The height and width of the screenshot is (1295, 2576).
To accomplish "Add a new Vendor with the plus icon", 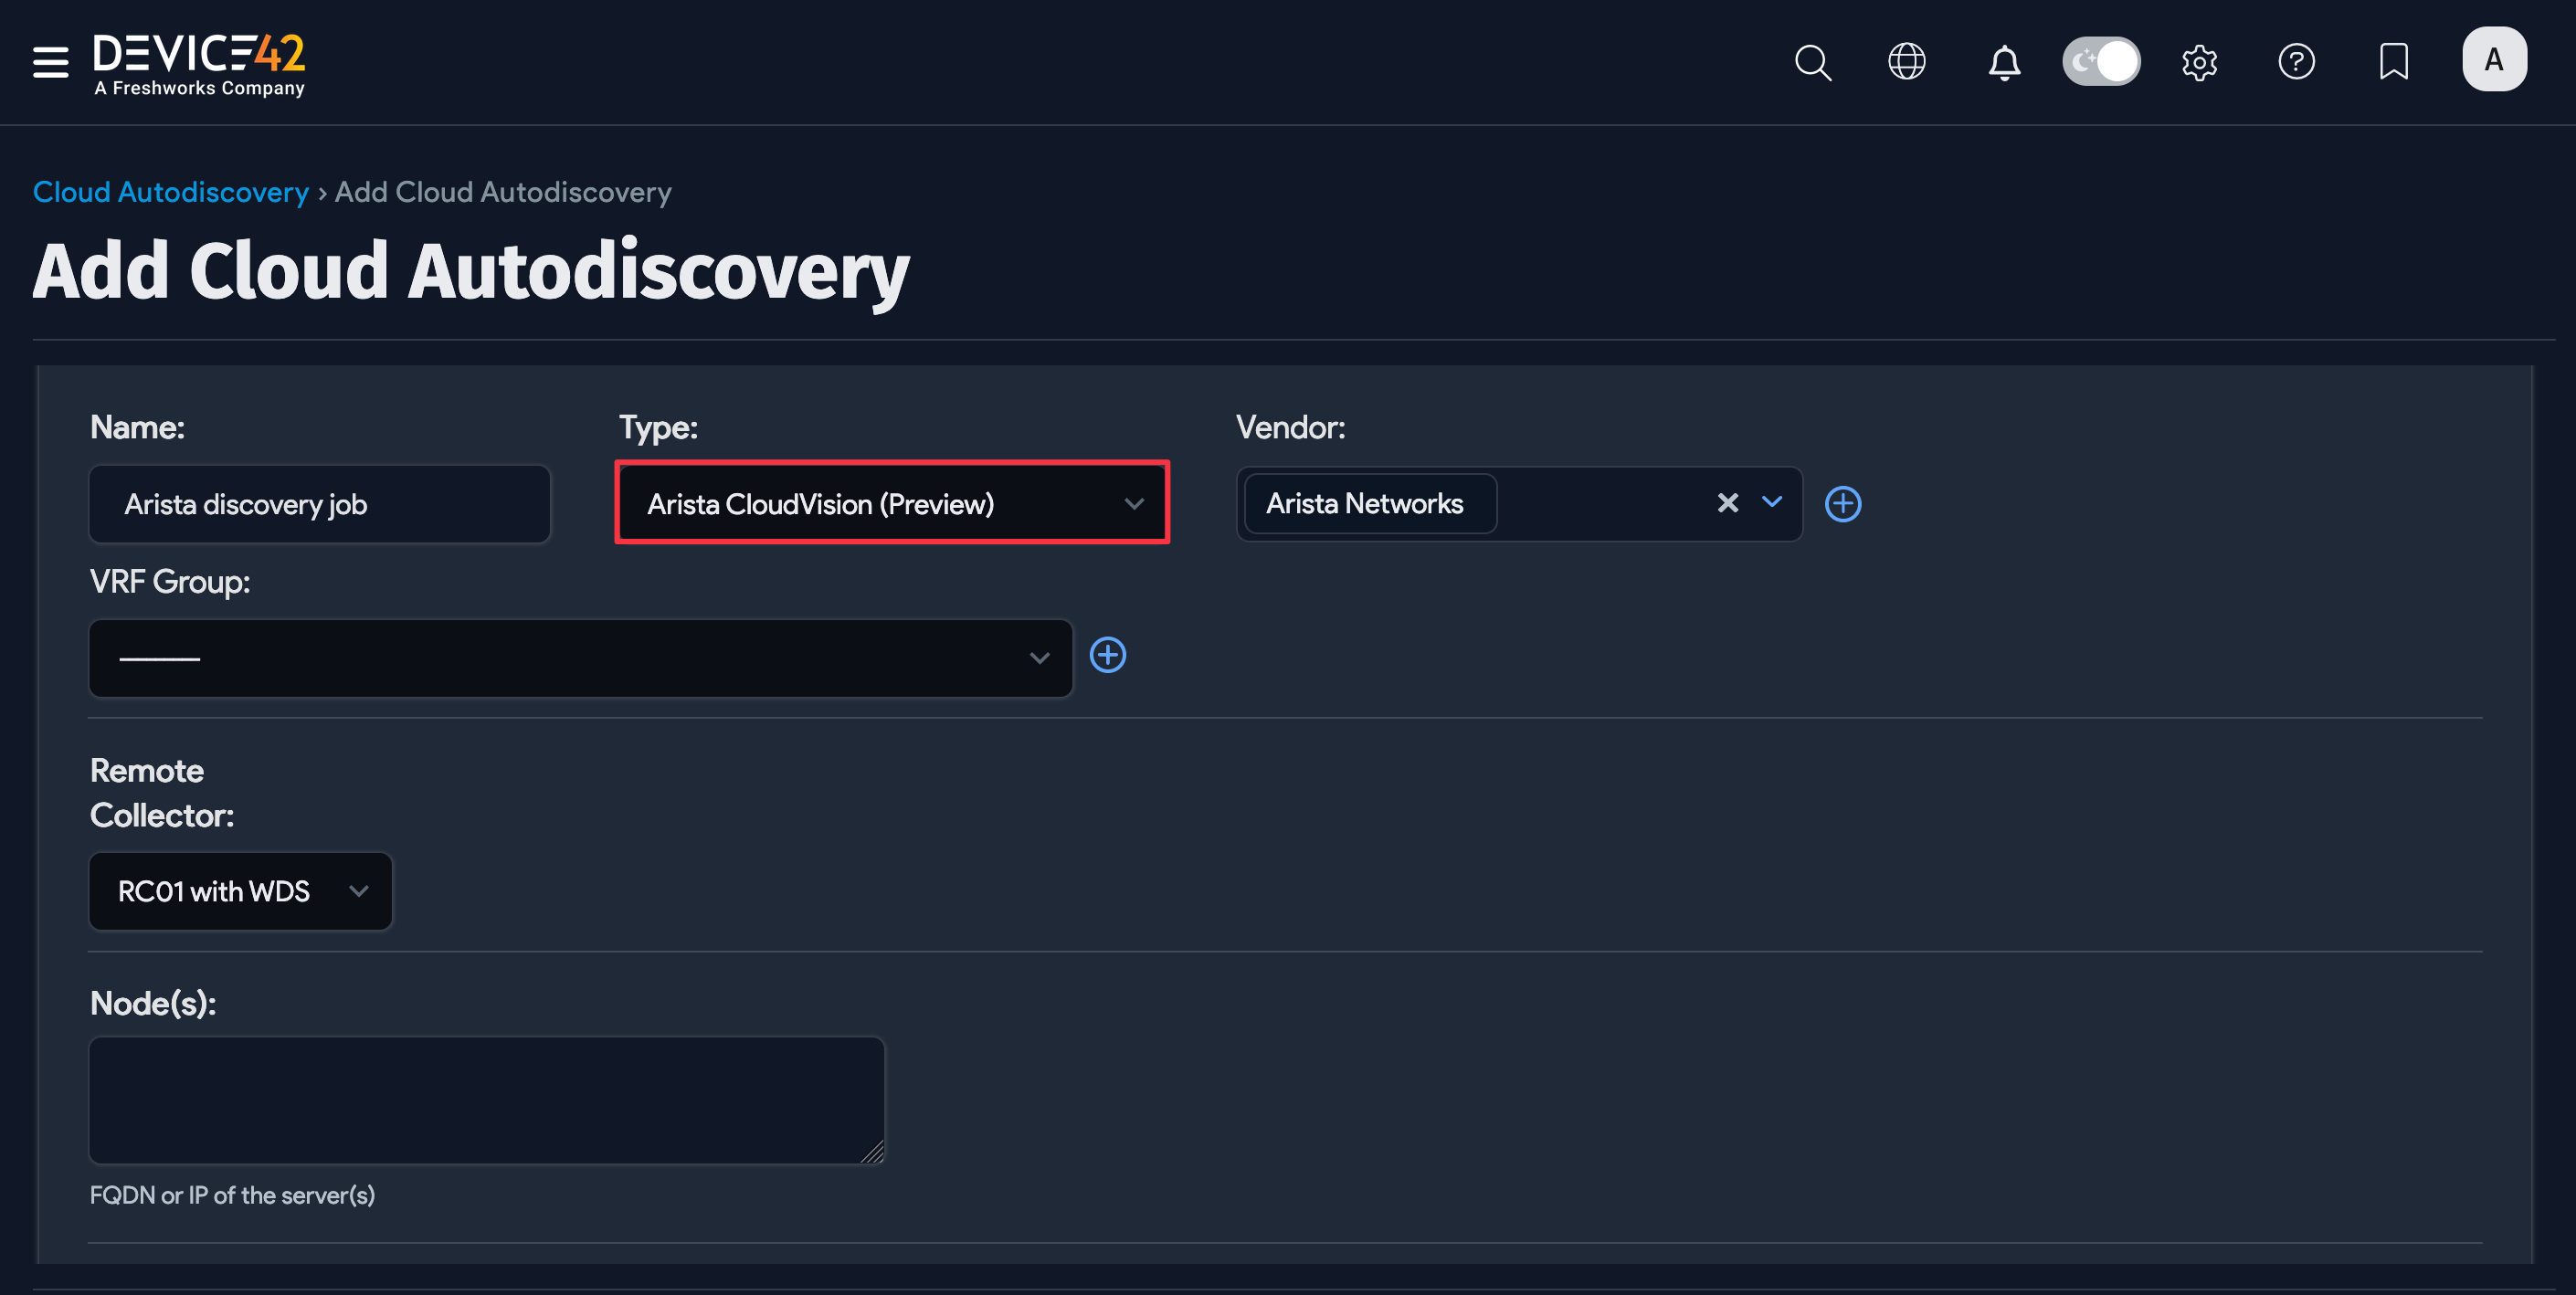I will pos(1843,504).
